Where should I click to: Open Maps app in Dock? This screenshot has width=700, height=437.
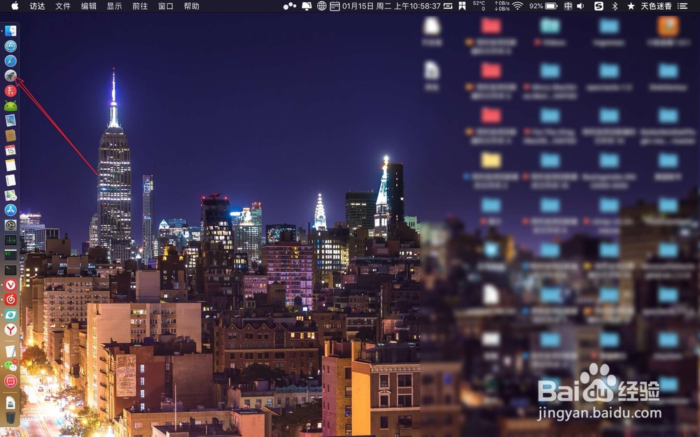10,195
